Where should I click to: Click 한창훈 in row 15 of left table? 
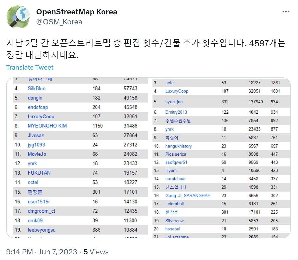tap(35, 192)
